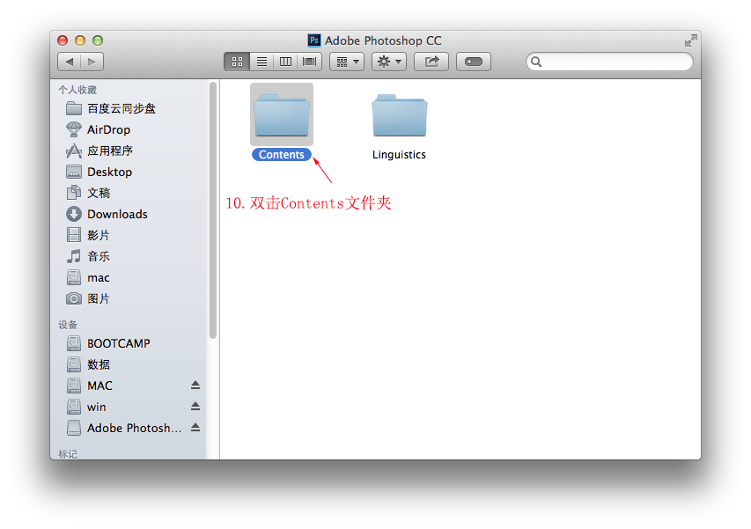
Task: Click the 音乐 music note icon
Action: tap(74, 256)
